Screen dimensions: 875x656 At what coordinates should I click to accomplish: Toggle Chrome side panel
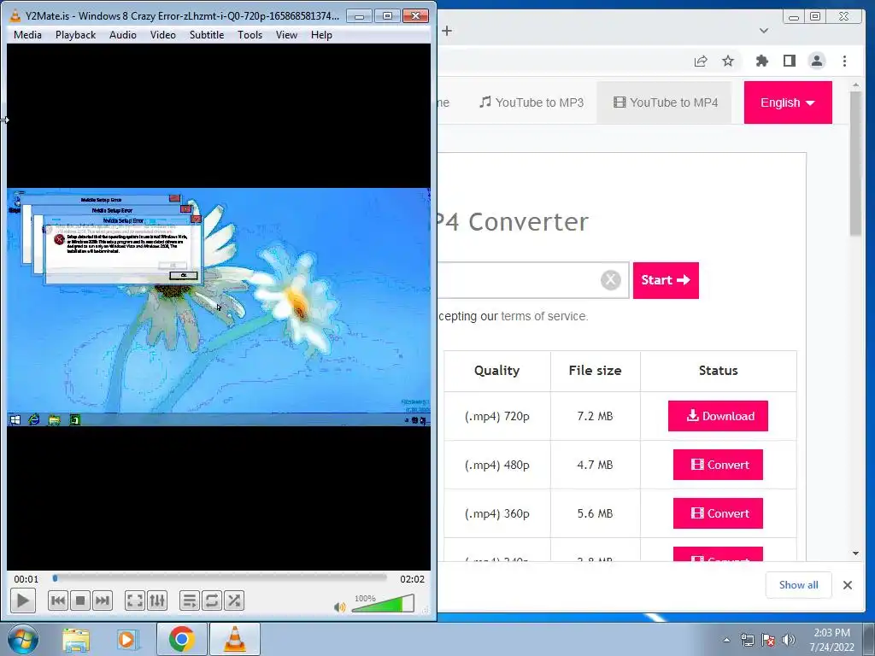click(x=789, y=61)
